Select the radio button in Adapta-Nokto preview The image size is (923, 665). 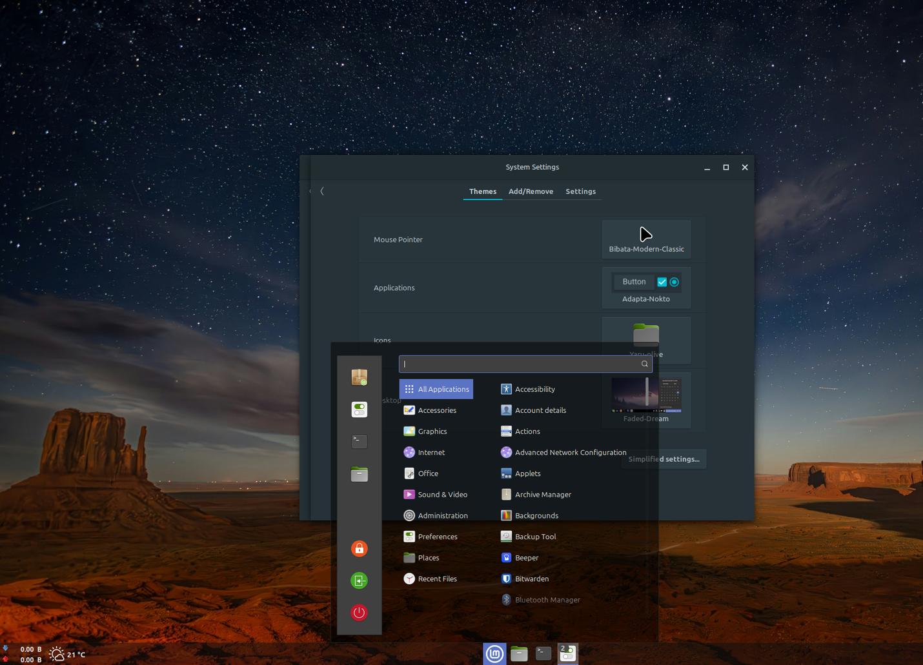click(674, 282)
